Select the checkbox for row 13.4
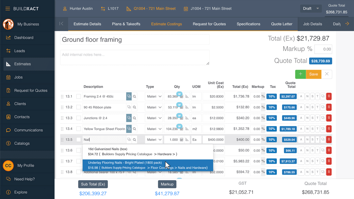This screenshot has height=199, width=354. click(79, 129)
